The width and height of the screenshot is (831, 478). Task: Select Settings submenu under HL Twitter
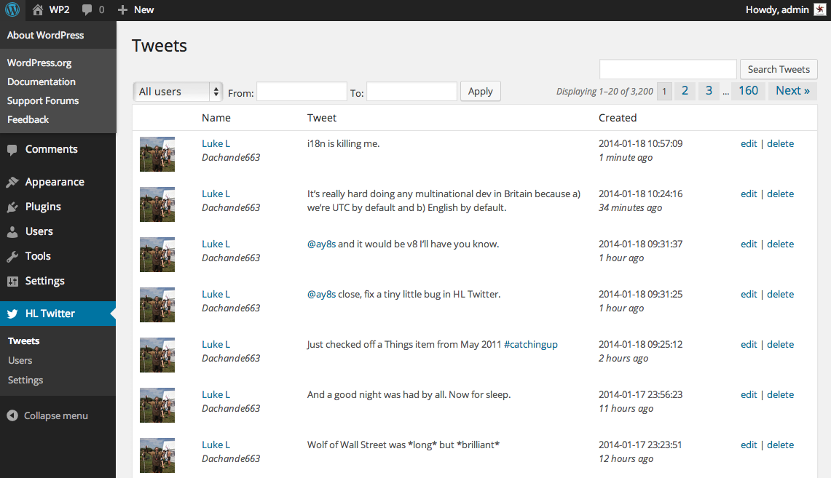click(x=25, y=380)
